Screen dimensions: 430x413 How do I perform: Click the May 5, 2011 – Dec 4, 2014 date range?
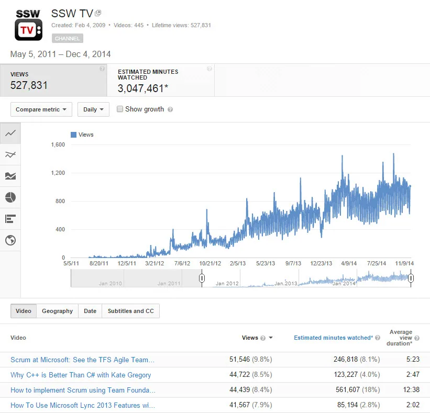click(60, 54)
